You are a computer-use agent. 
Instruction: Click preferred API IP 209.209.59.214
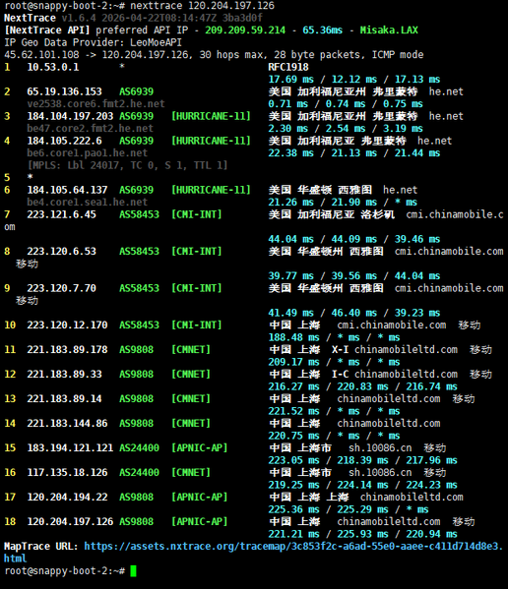click(x=245, y=30)
